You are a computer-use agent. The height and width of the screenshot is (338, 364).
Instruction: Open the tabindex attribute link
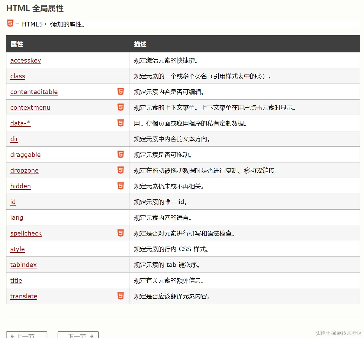tap(24, 265)
